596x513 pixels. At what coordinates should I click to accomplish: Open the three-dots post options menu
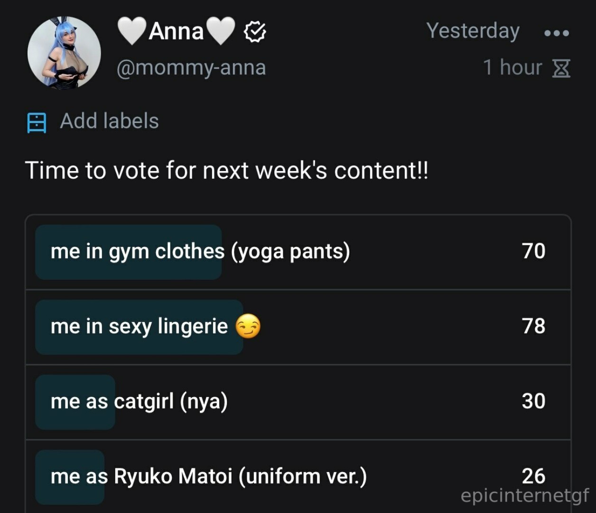click(x=557, y=33)
